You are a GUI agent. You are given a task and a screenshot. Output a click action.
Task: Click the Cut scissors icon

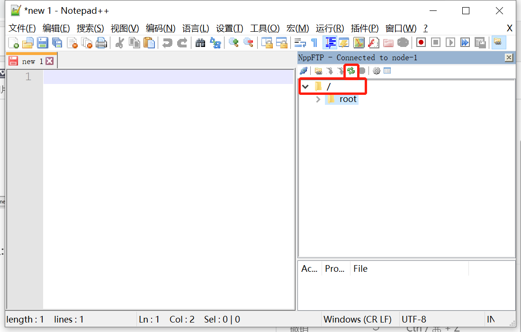click(119, 43)
